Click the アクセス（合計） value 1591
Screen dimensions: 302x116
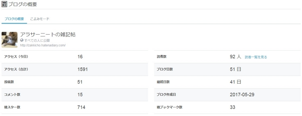point(83,69)
